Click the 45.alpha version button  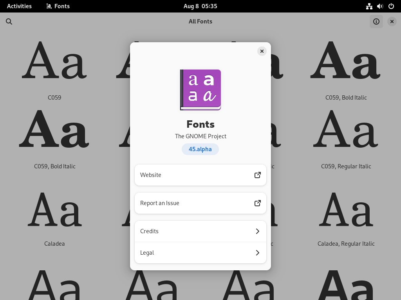200,149
